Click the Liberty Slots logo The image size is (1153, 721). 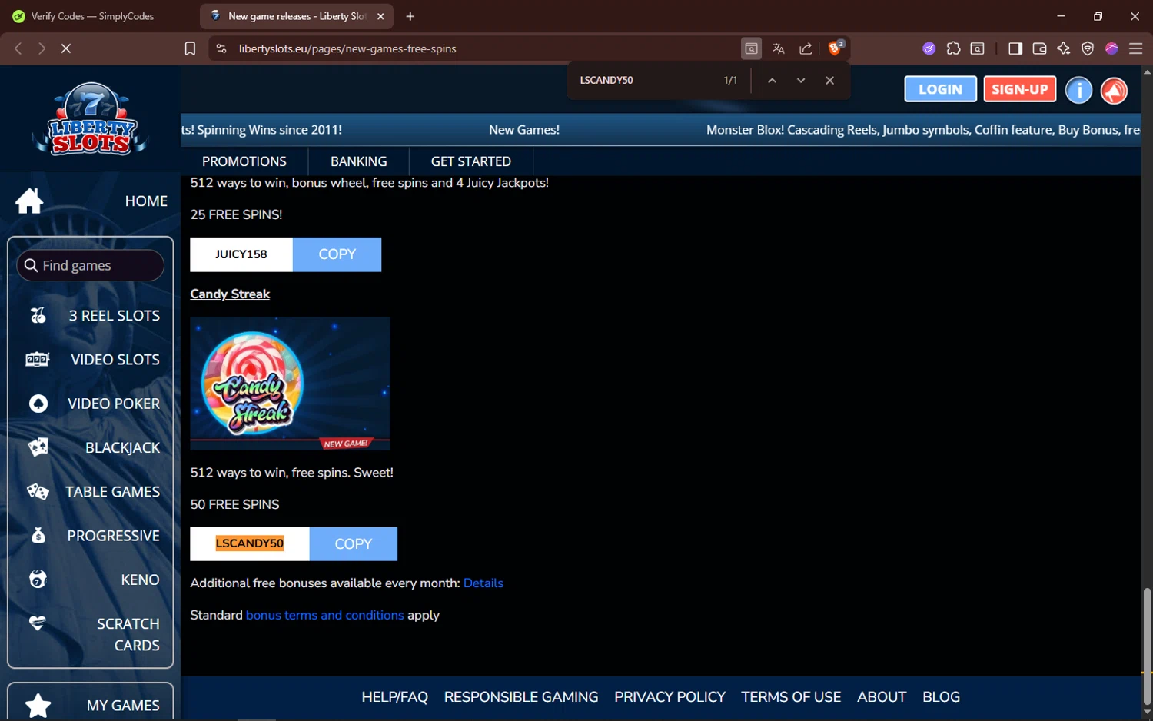[90, 119]
